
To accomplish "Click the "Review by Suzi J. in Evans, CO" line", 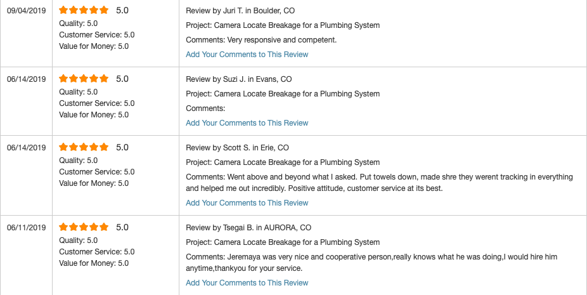I will coord(238,79).
